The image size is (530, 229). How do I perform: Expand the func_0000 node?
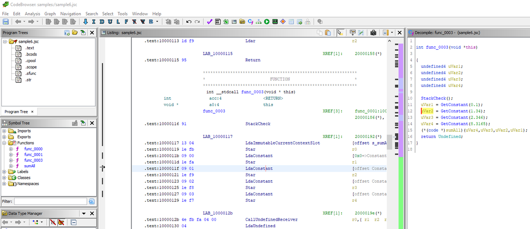pyautogui.click(x=11, y=149)
